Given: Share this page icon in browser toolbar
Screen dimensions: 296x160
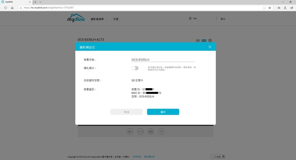Looking at the screenshot, I should tap(291, 8).
